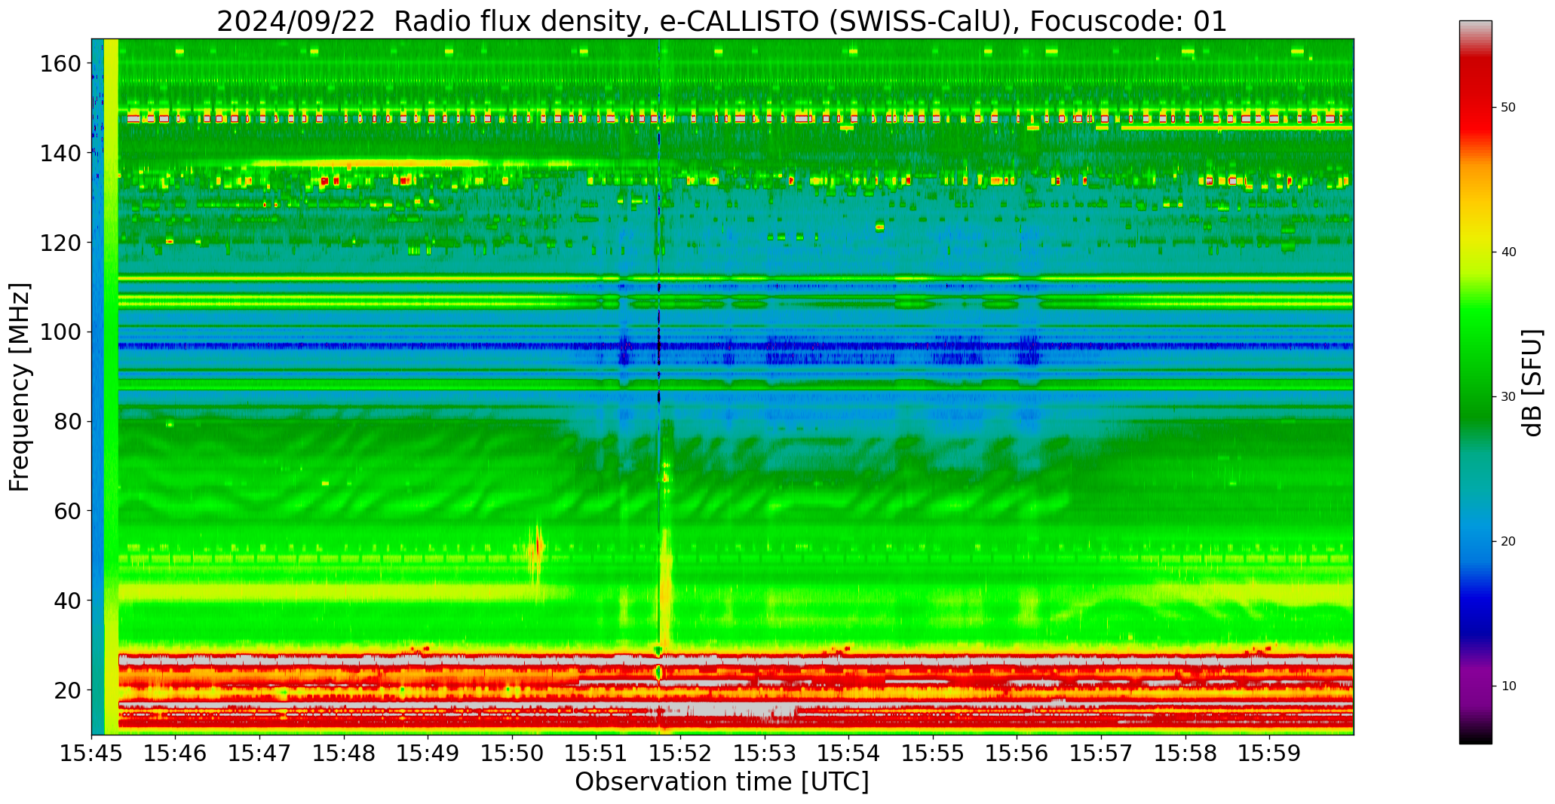This screenshot has width=1555, height=804.
Task: Click the 15:45 time tick label
Action: pos(92,754)
